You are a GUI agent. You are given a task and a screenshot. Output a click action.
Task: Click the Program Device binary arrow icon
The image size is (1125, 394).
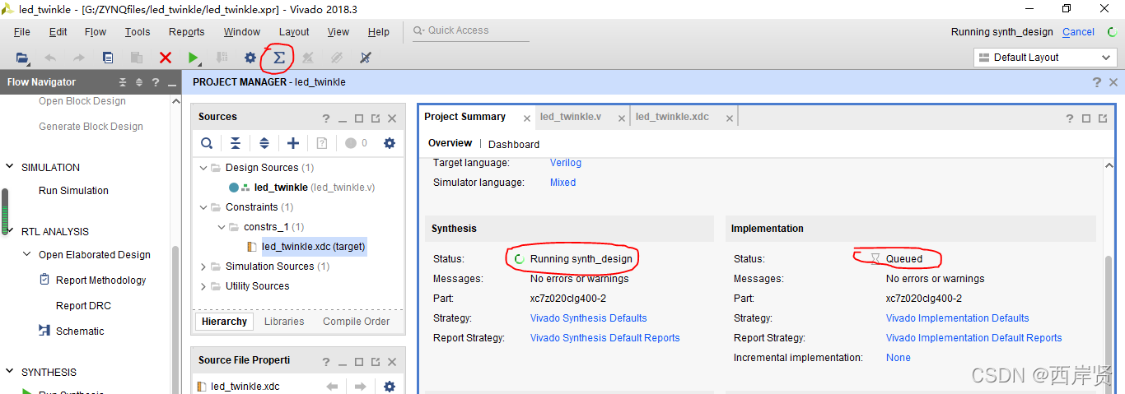(x=222, y=58)
